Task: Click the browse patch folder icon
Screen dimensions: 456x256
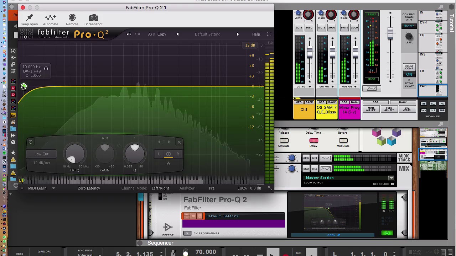Action: 193,216
